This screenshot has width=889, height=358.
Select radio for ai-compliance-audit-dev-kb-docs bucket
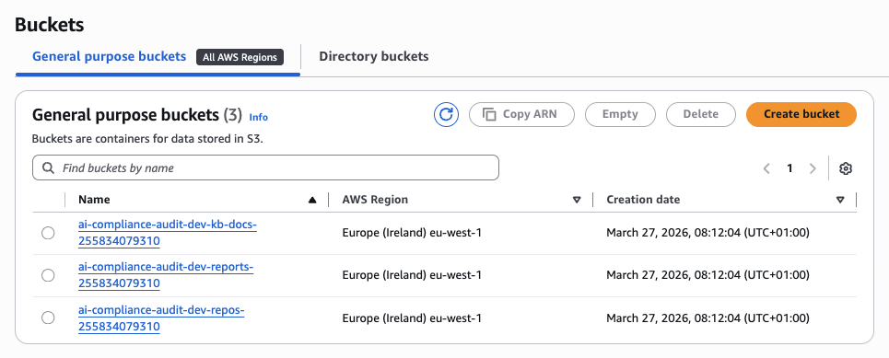tap(48, 233)
